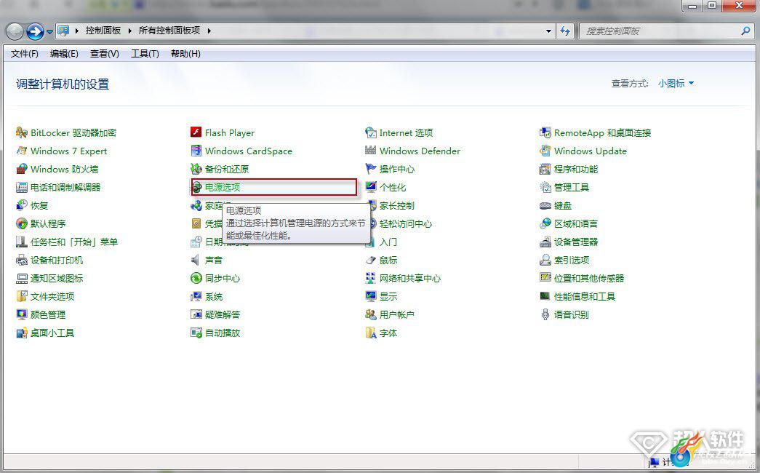Viewport: 760px width, 473px height.
Task: Open the 文件夹选项 link
Action: pyautogui.click(x=52, y=296)
